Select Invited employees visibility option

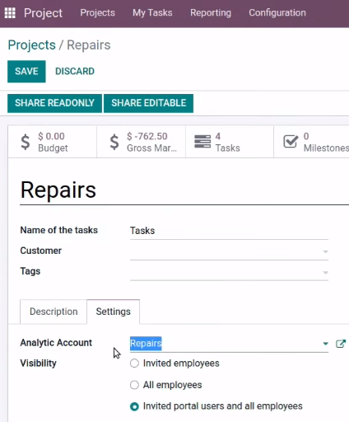(x=134, y=363)
